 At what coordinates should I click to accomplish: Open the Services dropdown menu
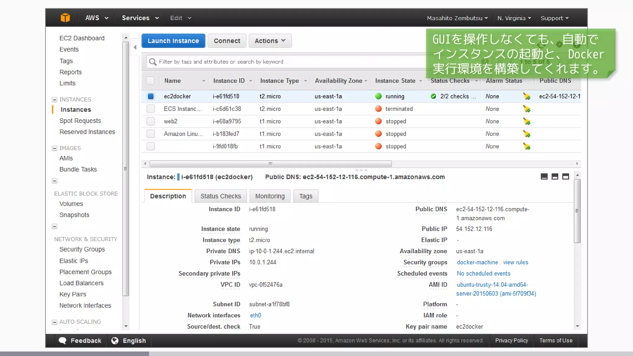(140, 18)
